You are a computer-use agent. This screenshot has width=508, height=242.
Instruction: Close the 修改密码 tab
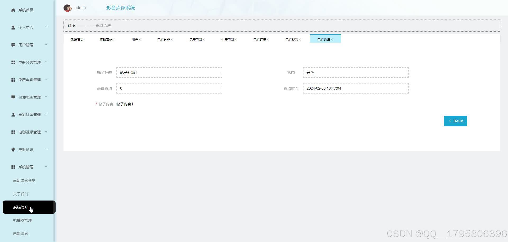click(114, 40)
